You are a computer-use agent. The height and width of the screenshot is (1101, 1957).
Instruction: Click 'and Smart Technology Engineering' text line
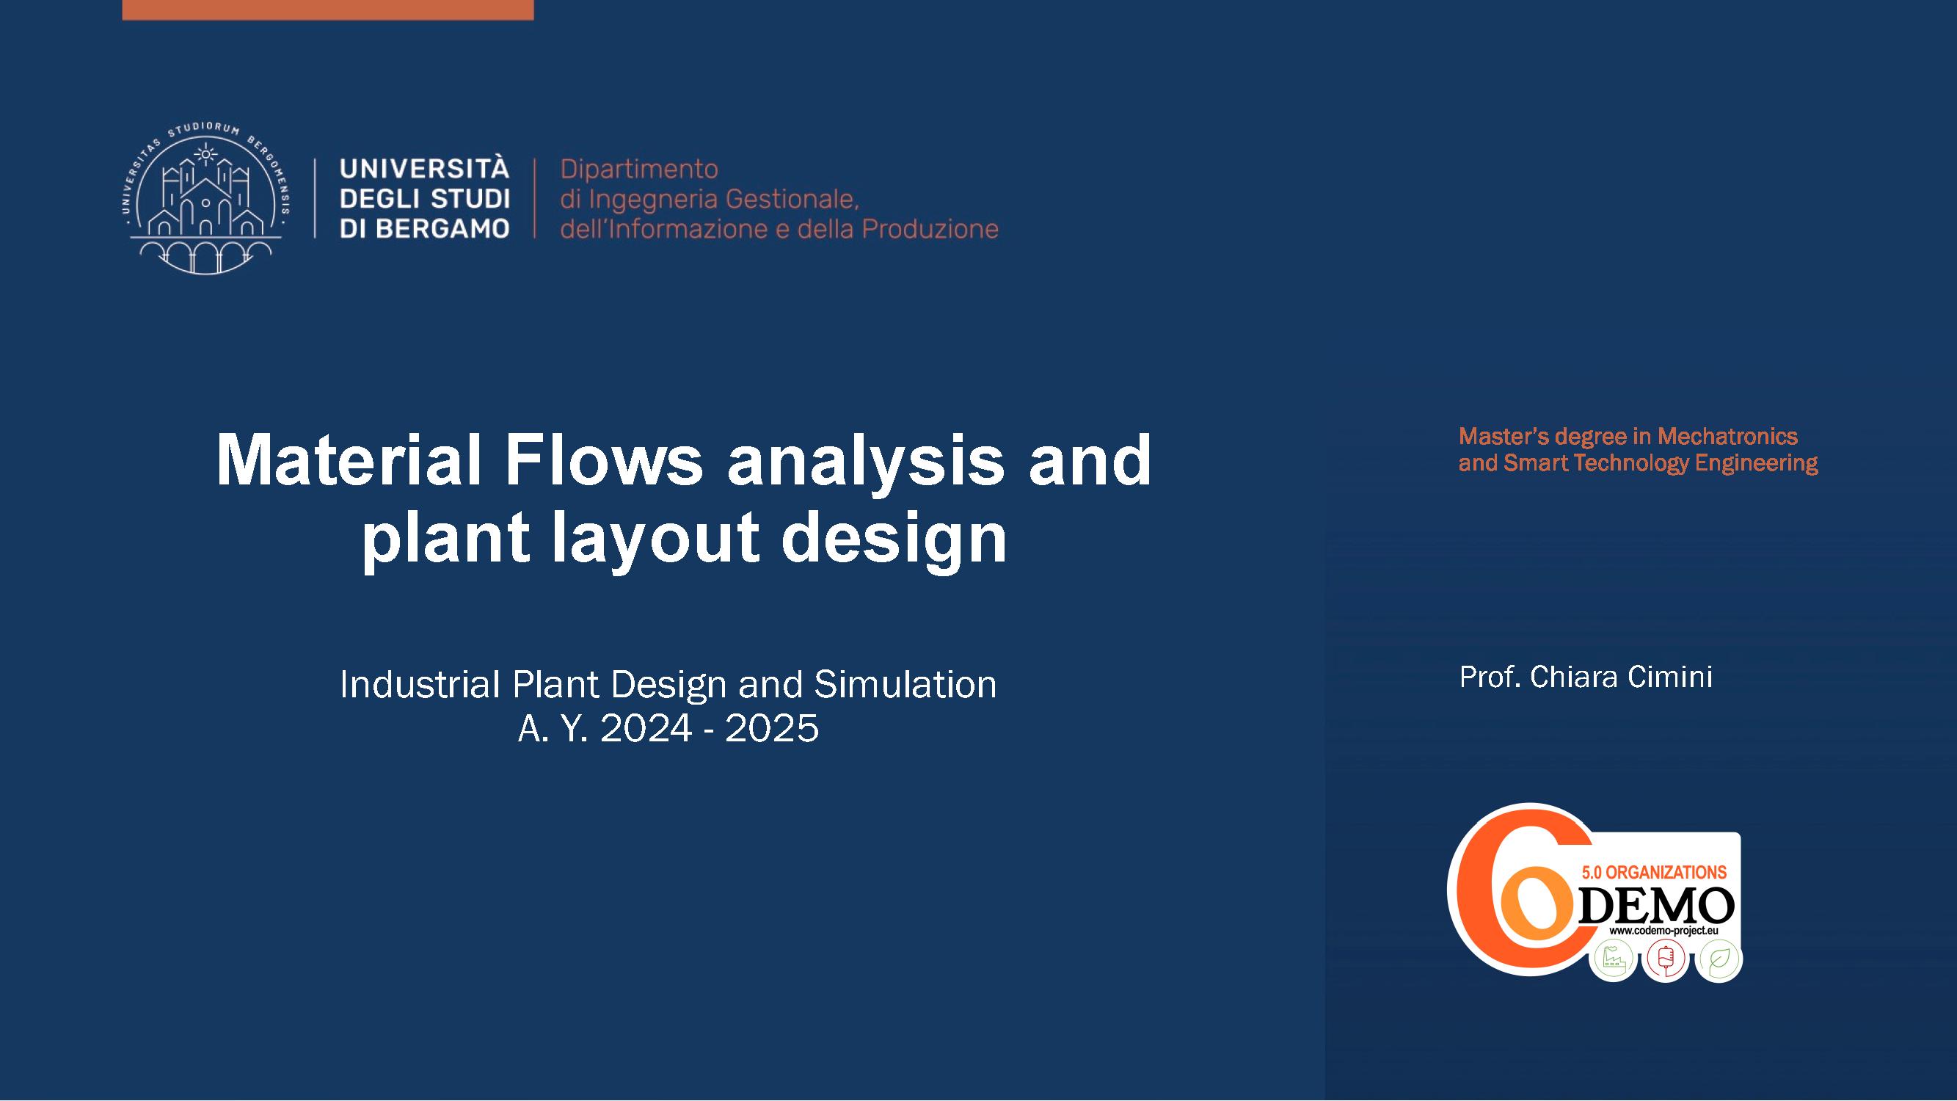1638,462
